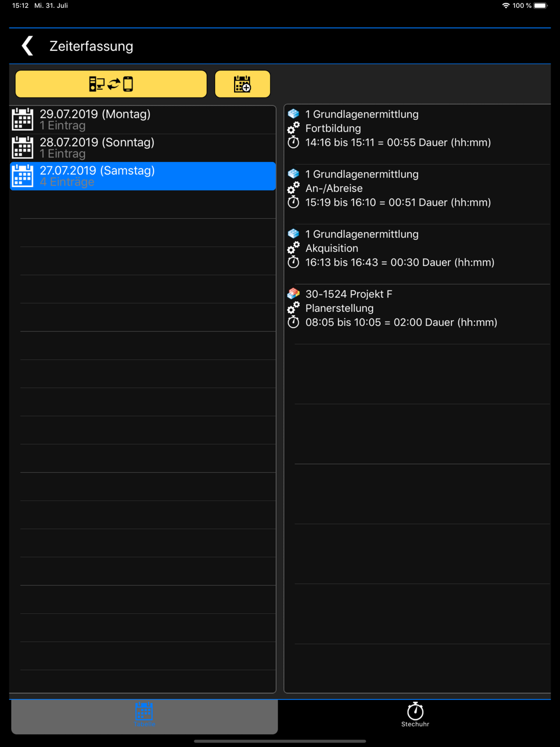
Task: Open the Fortbildung time entry
Action: pyautogui.click(x=417, y=134)
